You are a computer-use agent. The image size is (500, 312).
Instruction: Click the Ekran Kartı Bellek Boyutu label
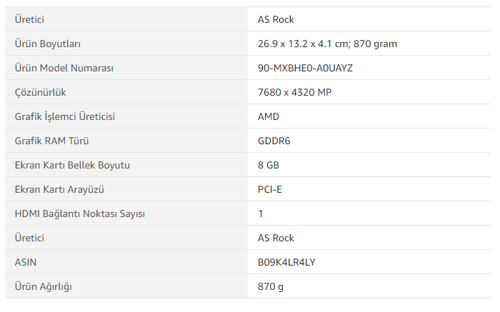(x=72, y=165)
